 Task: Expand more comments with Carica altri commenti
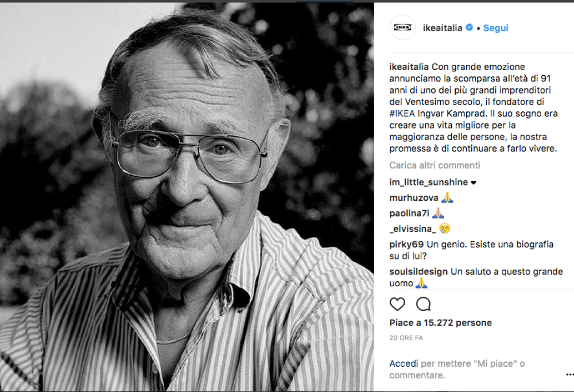tap(435, 165)
